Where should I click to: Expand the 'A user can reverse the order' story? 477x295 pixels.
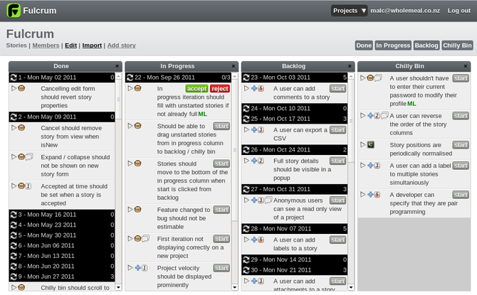(362, 116)
